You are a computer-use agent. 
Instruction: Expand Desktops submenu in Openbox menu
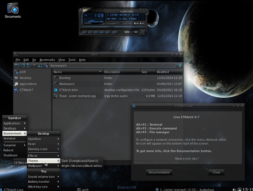point(15,129)
